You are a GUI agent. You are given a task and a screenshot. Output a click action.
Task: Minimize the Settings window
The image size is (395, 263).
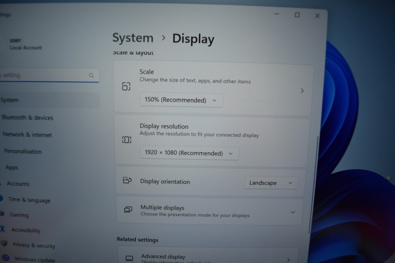coord(276,14)
